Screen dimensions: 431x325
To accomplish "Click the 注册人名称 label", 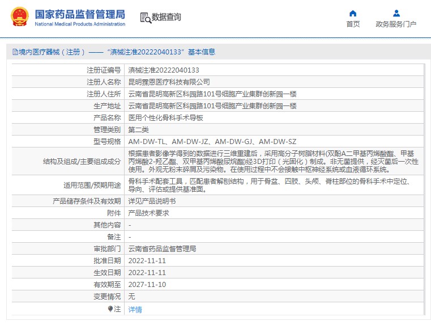I will click(x=104, y=82).
